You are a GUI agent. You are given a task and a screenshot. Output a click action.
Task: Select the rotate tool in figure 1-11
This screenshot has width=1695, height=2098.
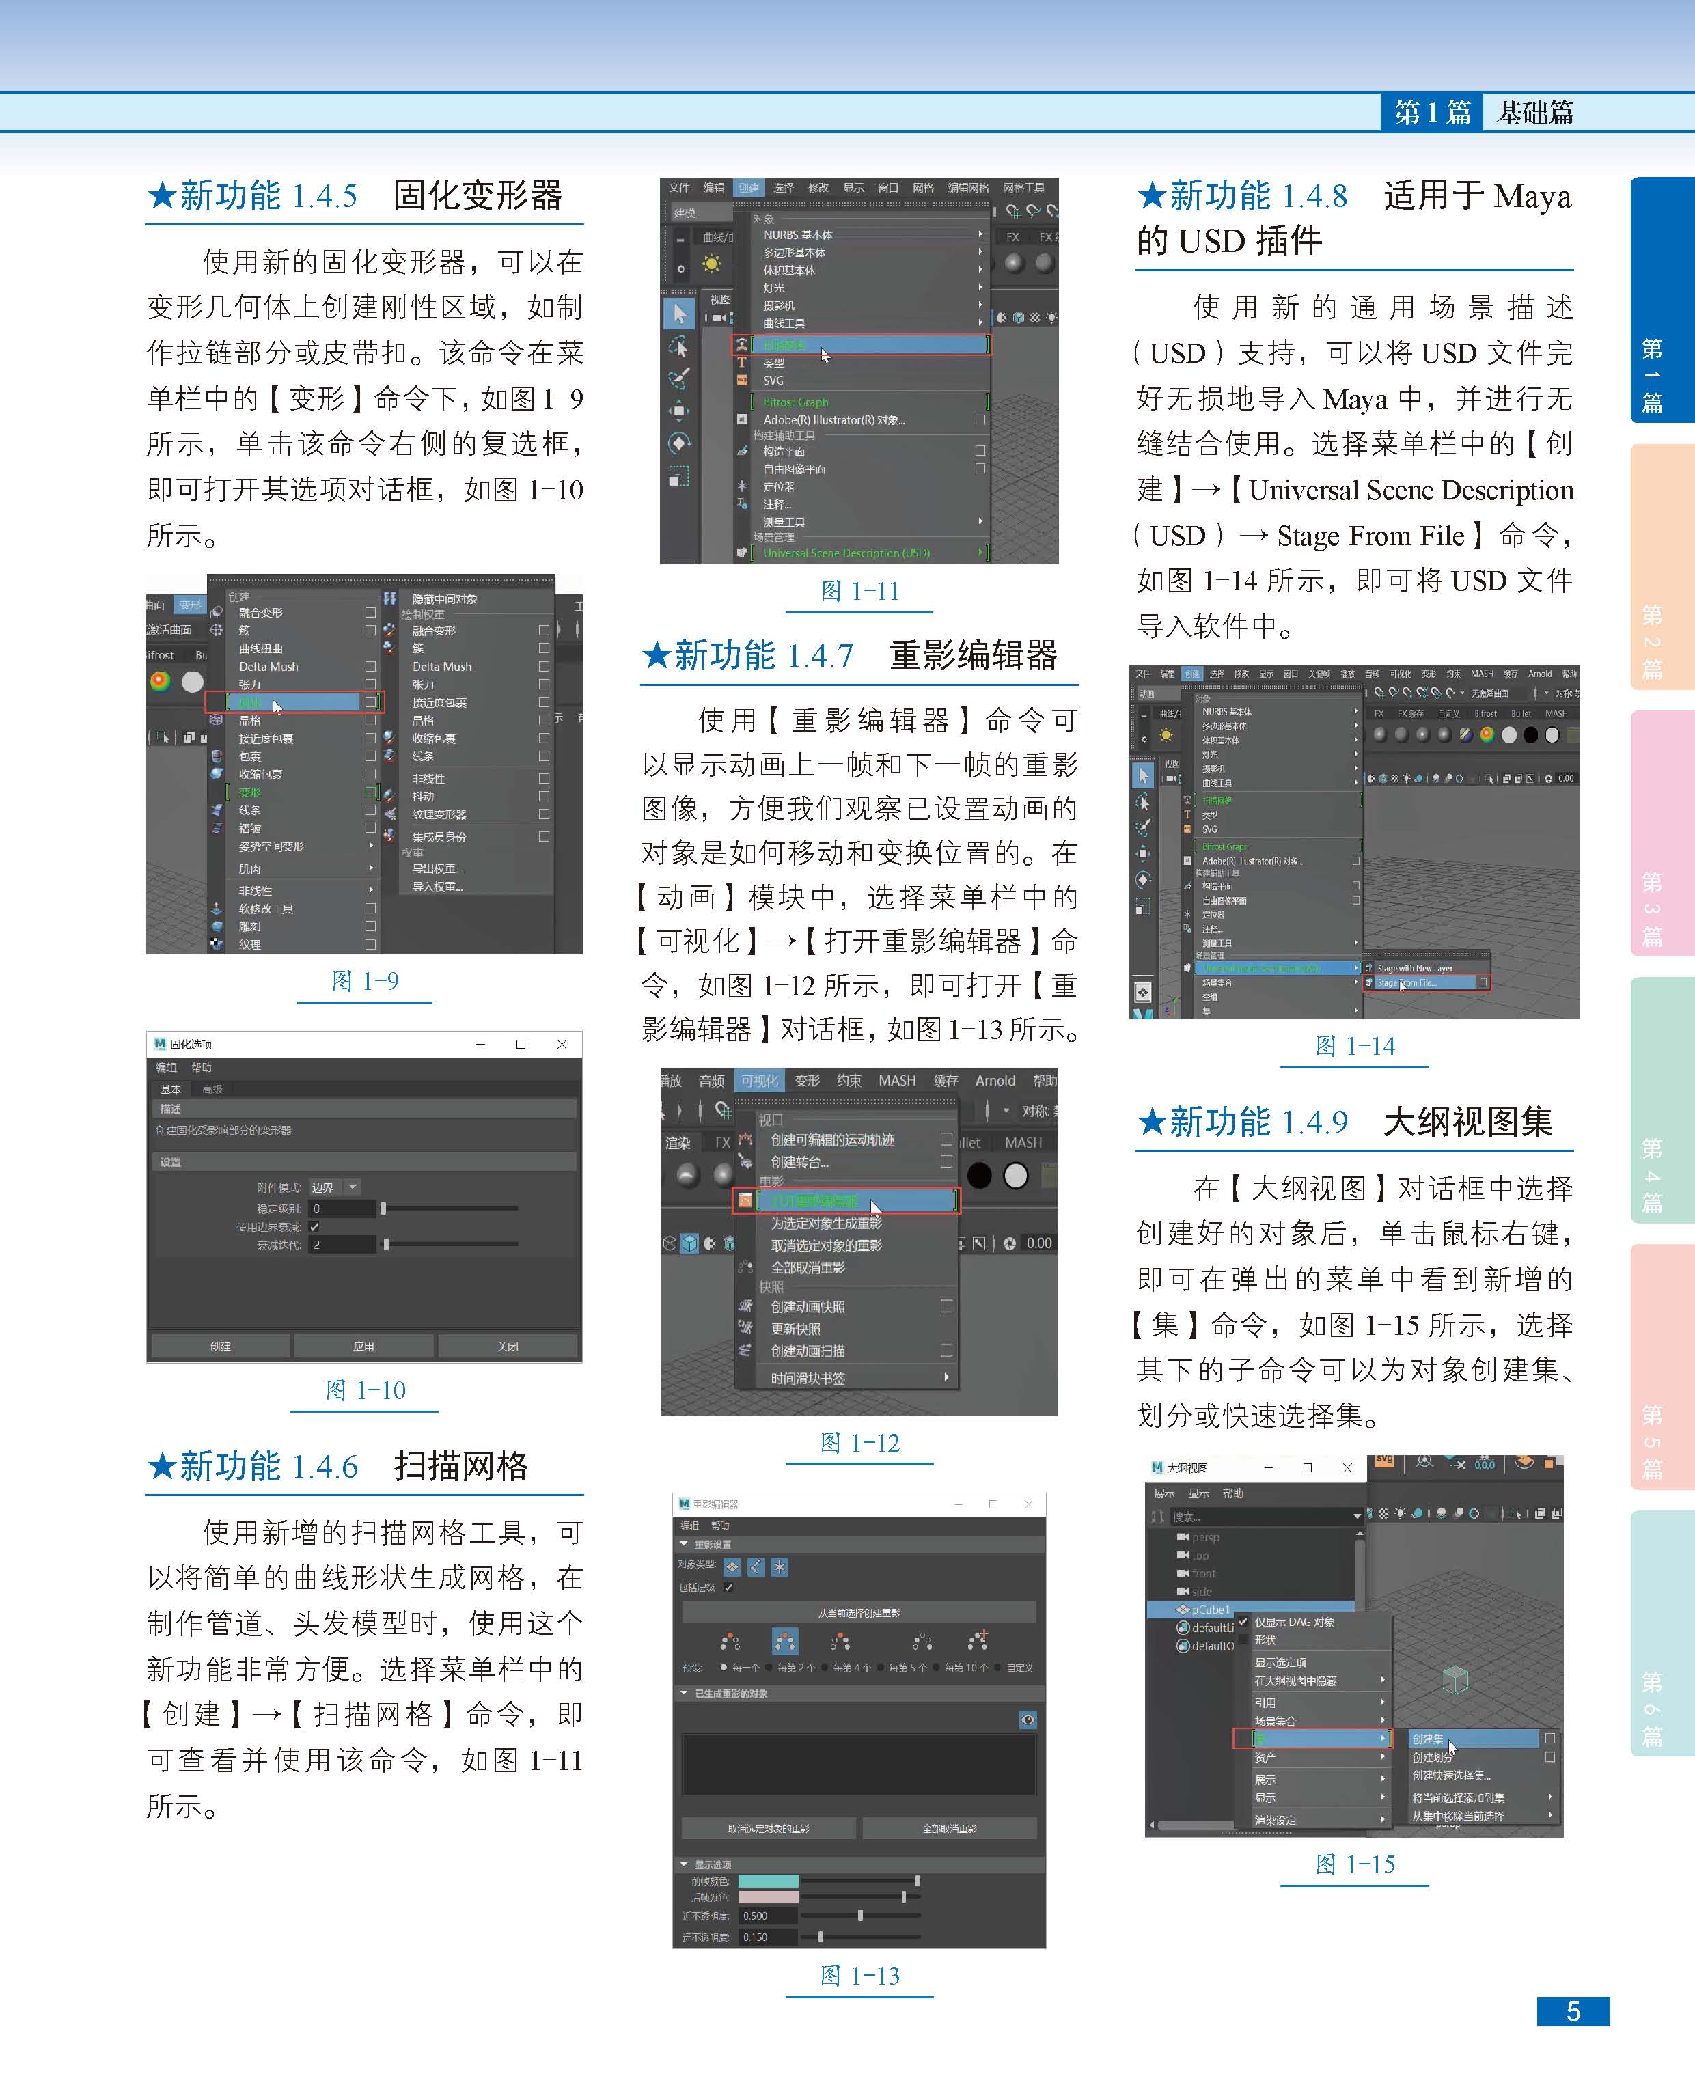pyautogui.click(x=680, y=444)
